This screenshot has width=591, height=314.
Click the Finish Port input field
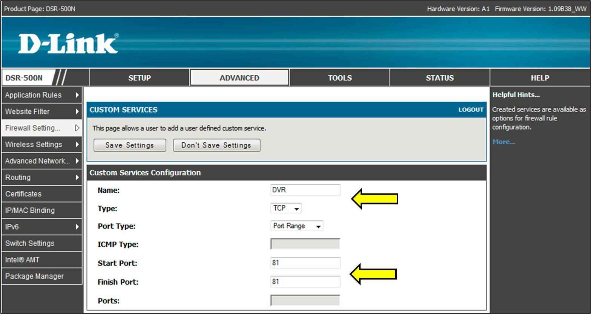pyautogui.click(x=305, y=282)
